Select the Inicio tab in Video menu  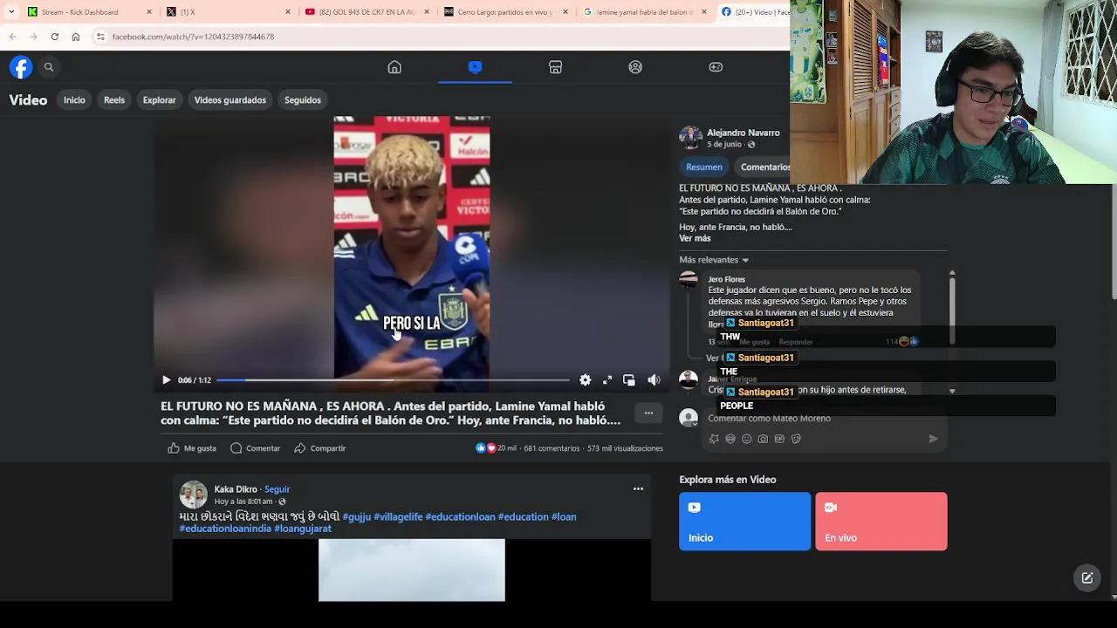point(74,100)
